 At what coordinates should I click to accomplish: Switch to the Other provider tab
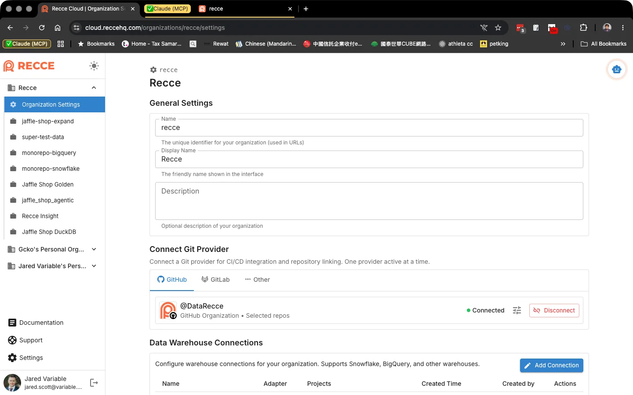point(257,280)
